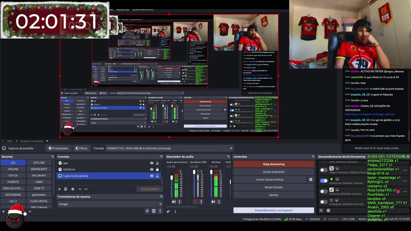The width and height of the screenshot is (411, 231).
Task: Expand the scene order chevron in Escenas toolbar
Action: [x=30, y=211]
